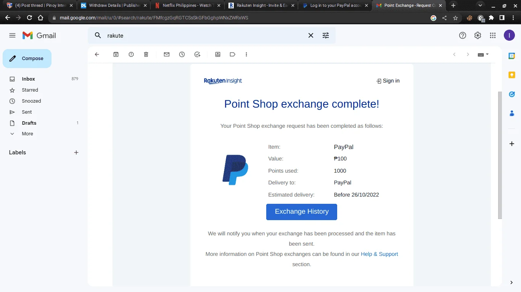Reload the page
Image resolution: width=521 pixels, height=292 pixels.
(x=29, y=18)
